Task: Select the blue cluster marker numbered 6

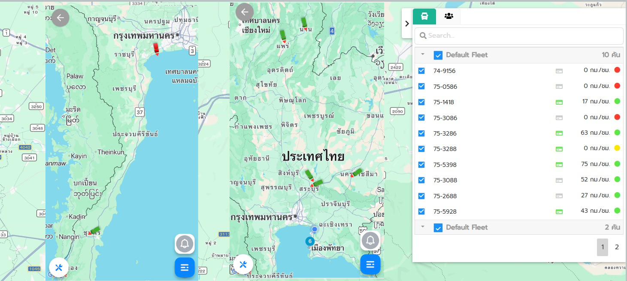Action: coord(310,241)
